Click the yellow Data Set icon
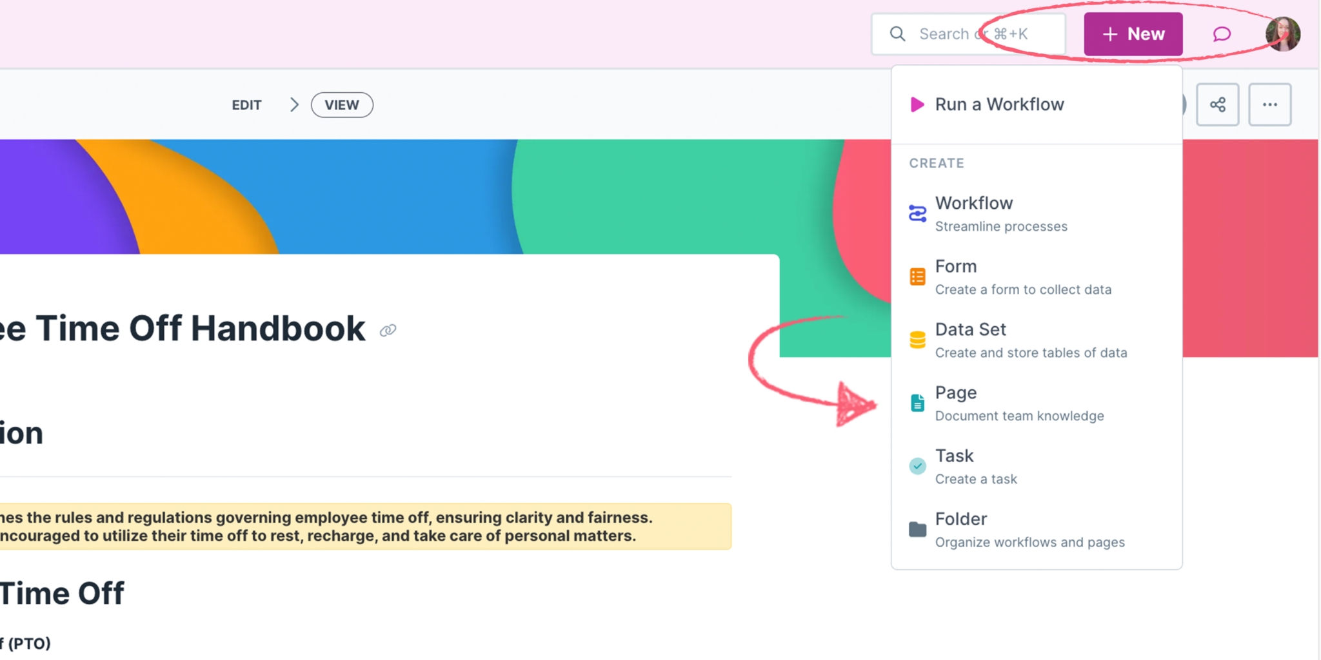Viewport: 1321px width, 660px height. tap(917, 340)
